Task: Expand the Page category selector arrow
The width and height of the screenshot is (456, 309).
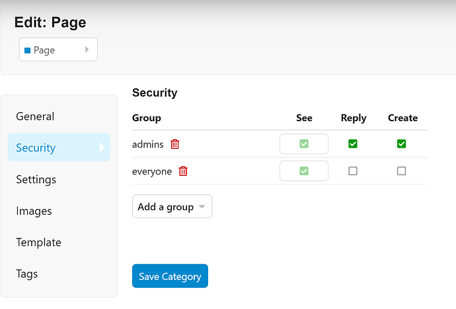Action: pyautogui.click(x=87, y=49)
